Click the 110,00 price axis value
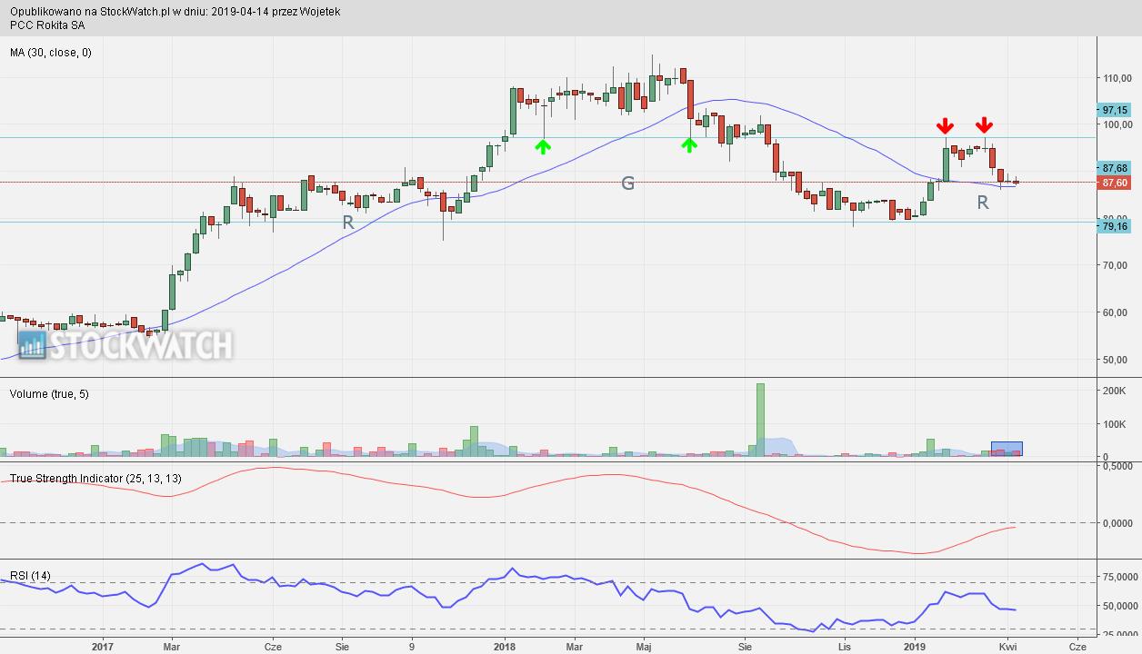Screen dimensions: 1142x654 pos(1116,78)
